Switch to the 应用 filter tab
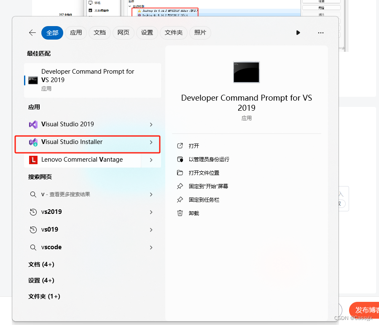This screenshot has height=325, width=379. (x=76, y=32)
